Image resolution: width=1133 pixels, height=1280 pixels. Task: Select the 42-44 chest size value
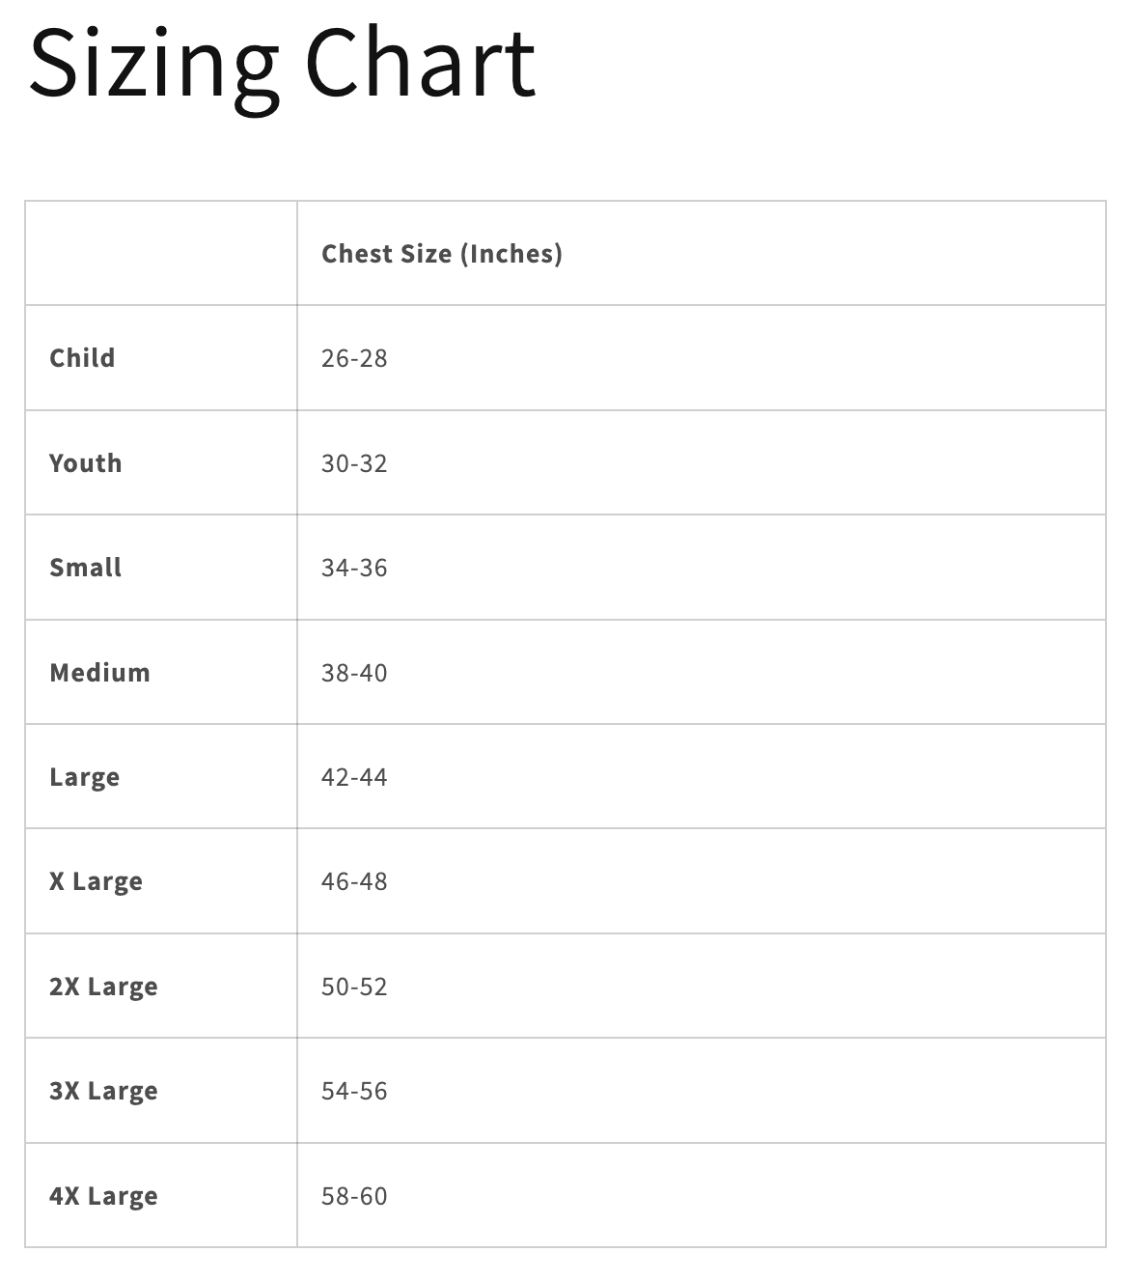pyautogui.click(x=354, y=777)
